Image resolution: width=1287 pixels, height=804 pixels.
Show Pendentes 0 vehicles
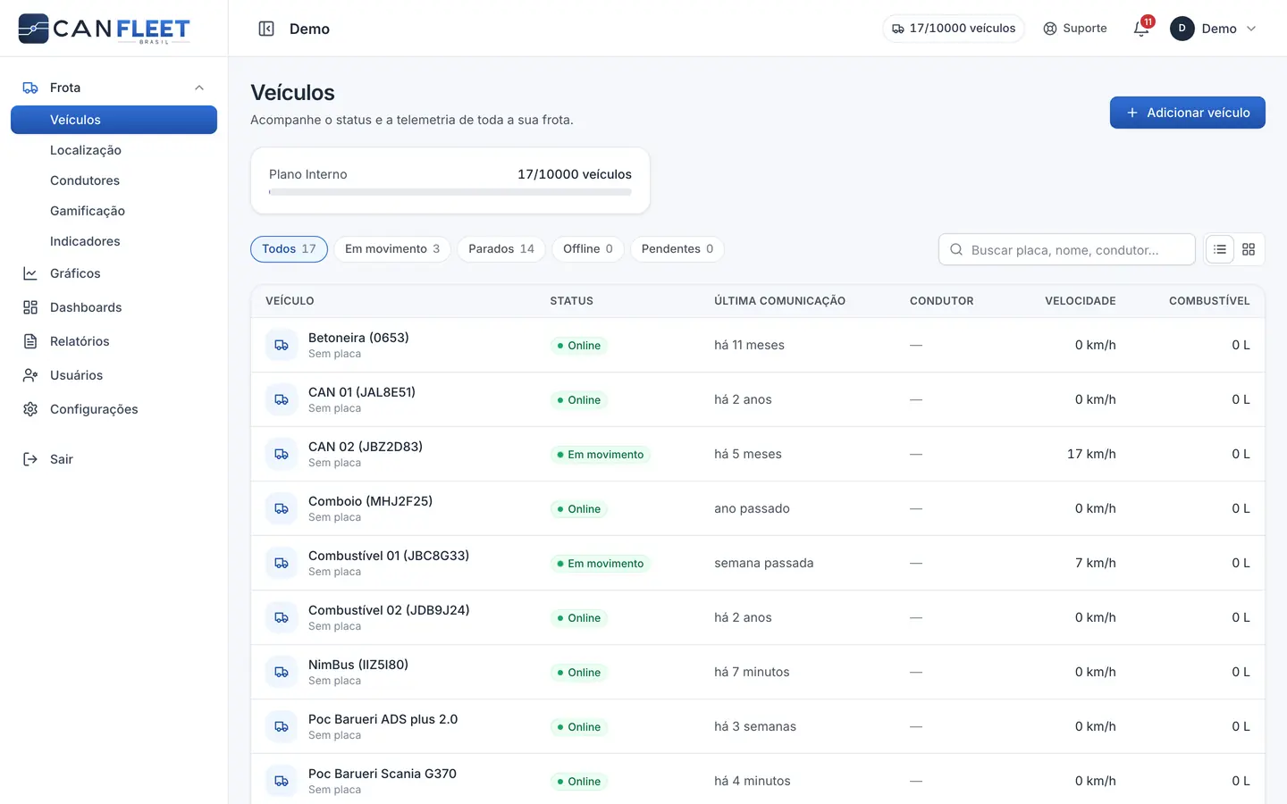(677, 249)
